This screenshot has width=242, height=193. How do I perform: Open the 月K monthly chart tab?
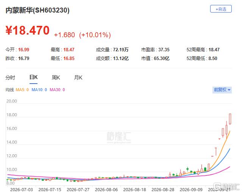[78, 78]
